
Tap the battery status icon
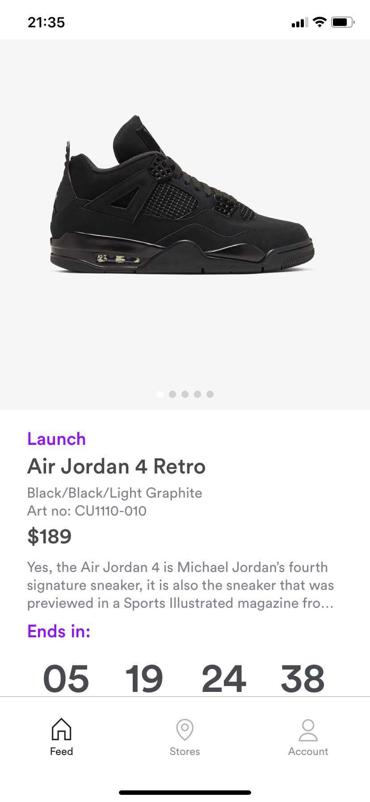343,22
